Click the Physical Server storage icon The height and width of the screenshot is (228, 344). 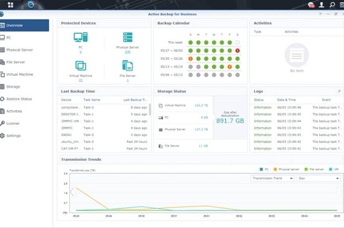pyautogui.click(x=161, y=130)
